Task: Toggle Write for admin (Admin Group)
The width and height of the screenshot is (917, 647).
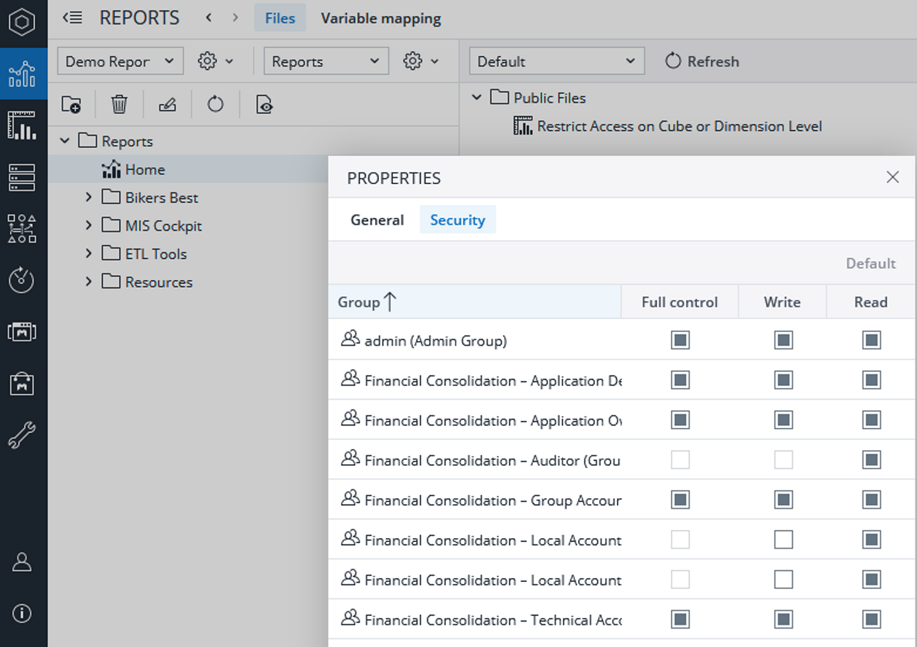Action: click(x=783, y=340)
